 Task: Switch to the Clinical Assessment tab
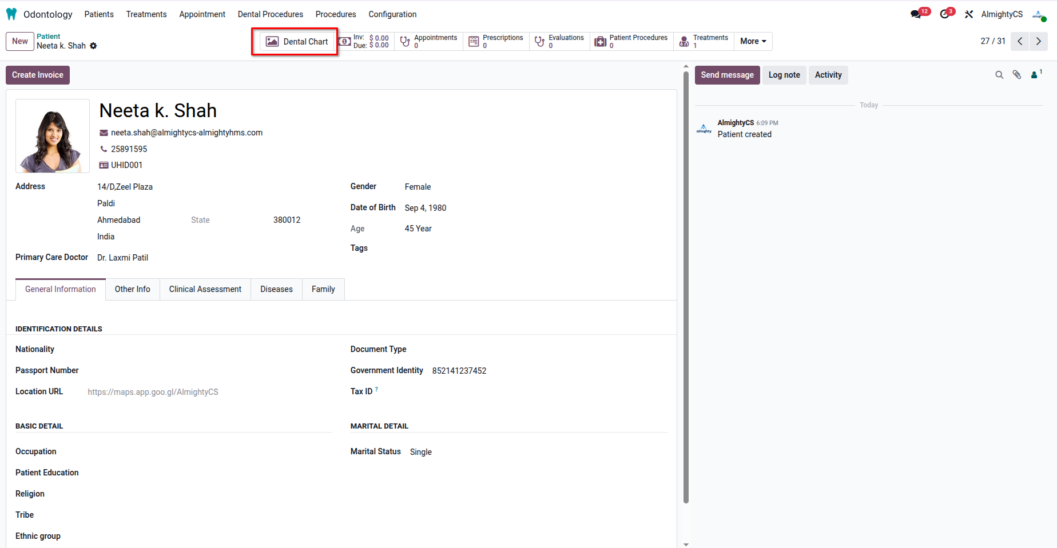205,289
